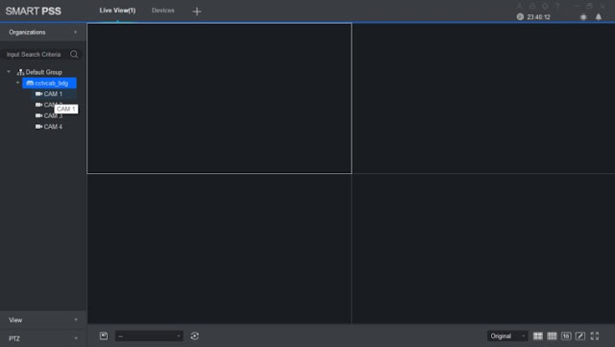Screen dimensions: 615x347
Task: Select the bottom-left video window
Action: click(x=219, y=249)
